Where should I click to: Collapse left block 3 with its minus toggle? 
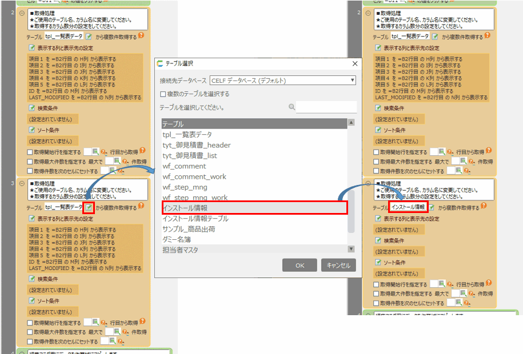(22, 184)
